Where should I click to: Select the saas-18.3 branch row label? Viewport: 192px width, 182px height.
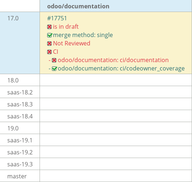pos(20,105)
